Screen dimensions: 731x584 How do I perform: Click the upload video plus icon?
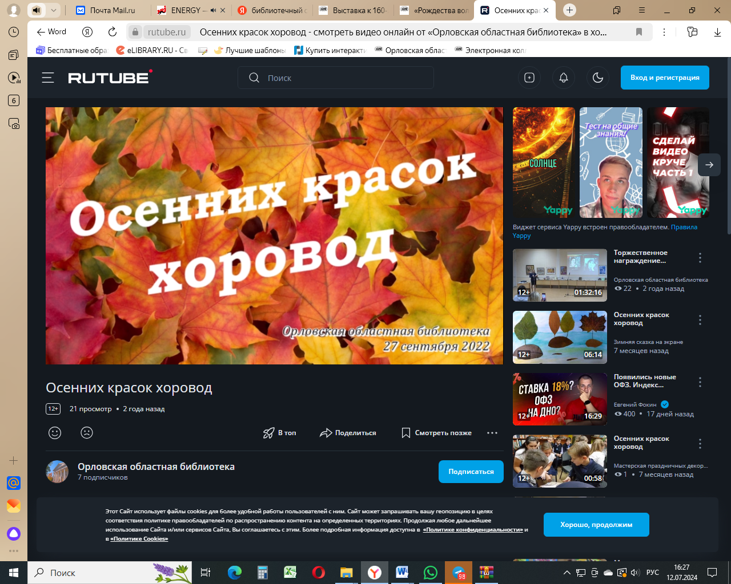[529, 78]
